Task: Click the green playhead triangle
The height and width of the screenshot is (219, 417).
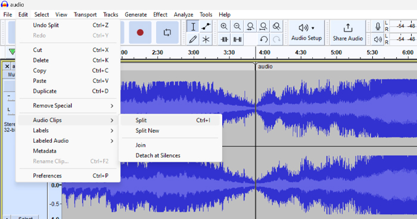Action: click(12, 52)
